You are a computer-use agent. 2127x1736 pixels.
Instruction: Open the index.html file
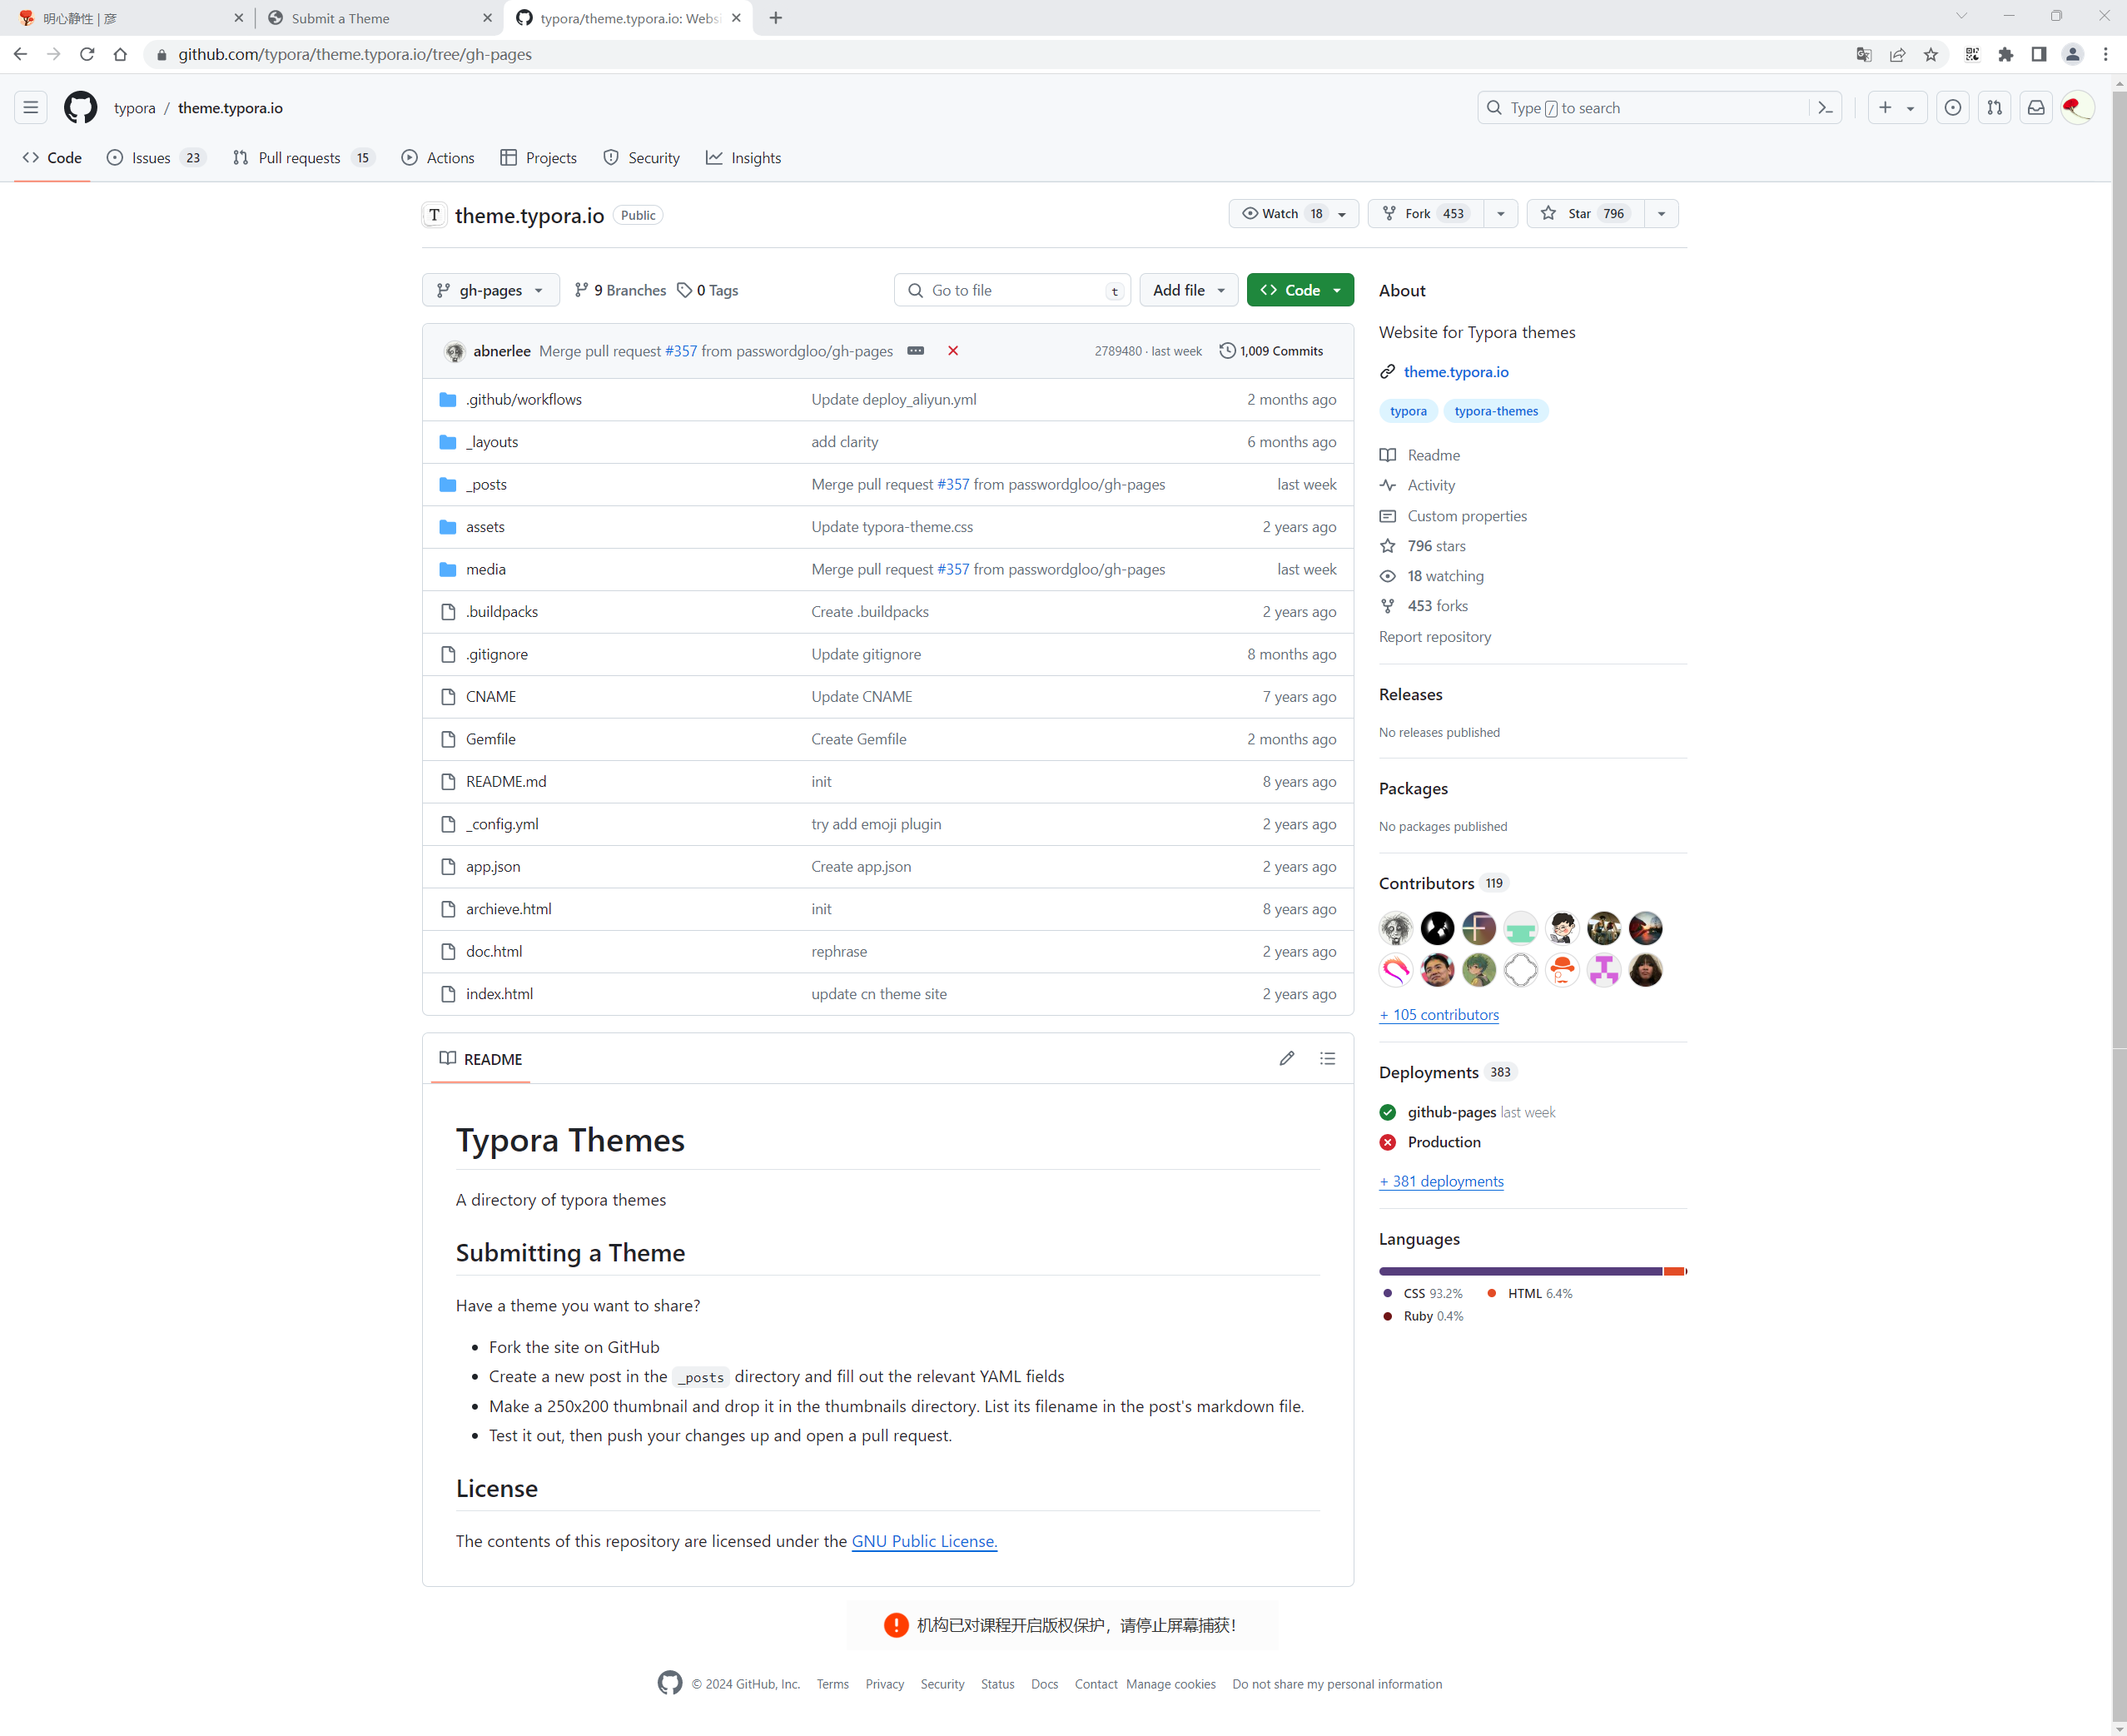pyautogui.click(x=499, y=994)
